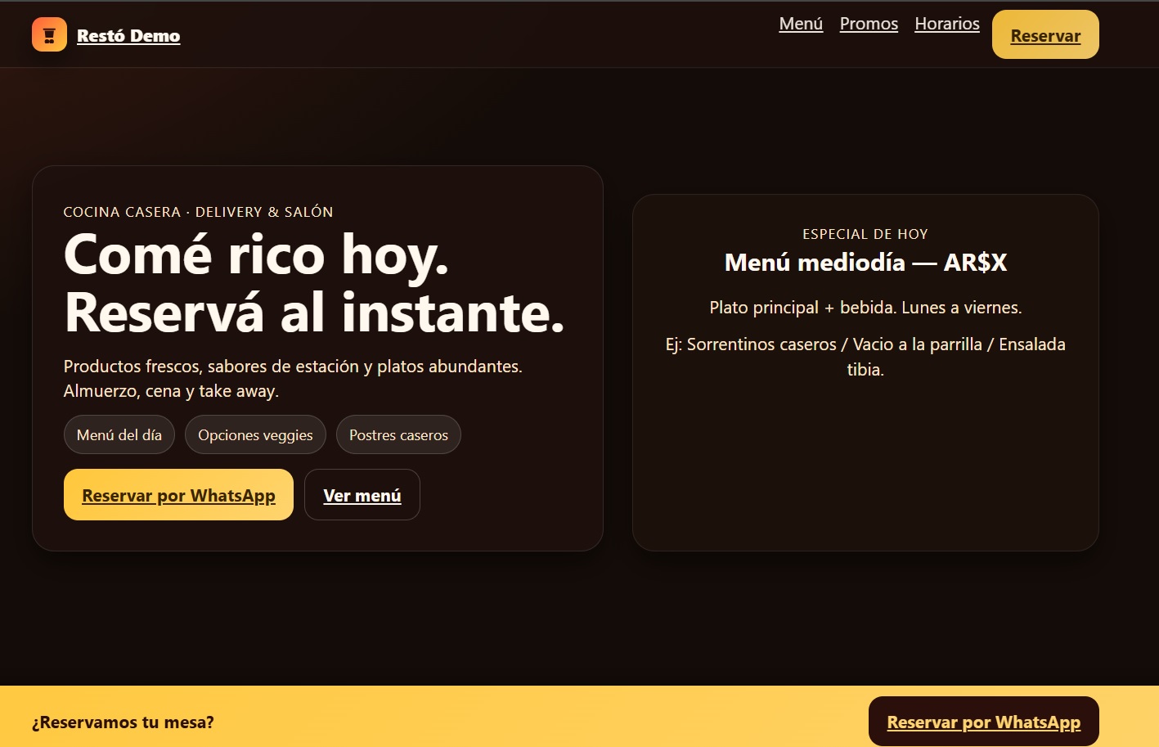Click the sorrentinos example text
Screen dimensions: 1159x747
[865, 356]
